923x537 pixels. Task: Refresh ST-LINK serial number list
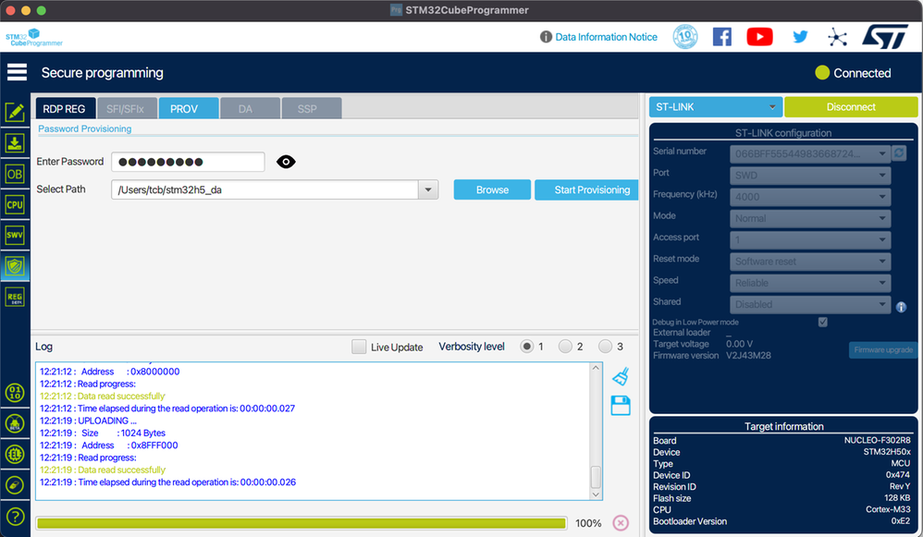[x=899, y=153]
